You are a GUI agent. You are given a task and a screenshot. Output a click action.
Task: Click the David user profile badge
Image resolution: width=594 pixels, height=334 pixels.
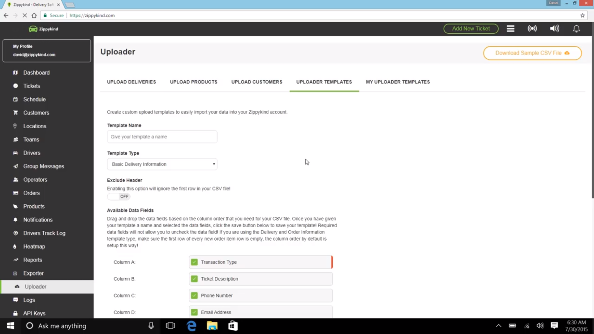point(553,3)
